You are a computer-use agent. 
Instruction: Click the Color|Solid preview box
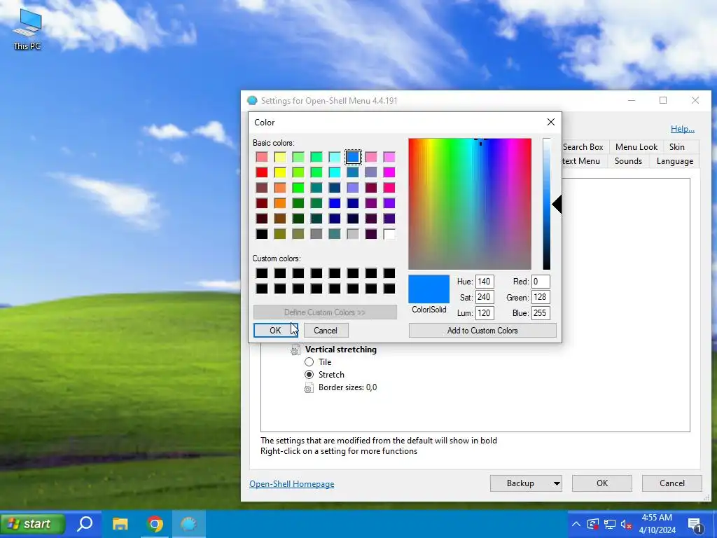429,289
